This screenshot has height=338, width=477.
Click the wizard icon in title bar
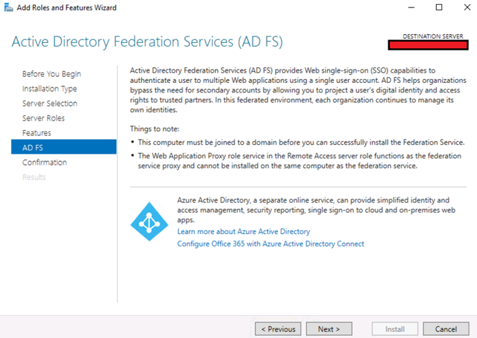8,7
